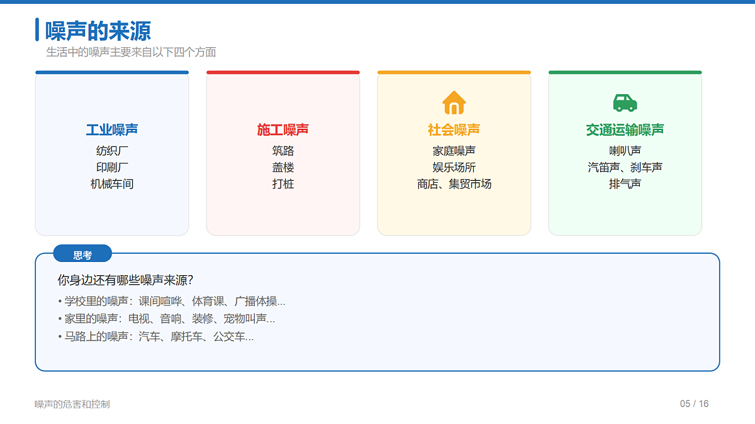Select the text 纺织厂
The height and width of the screenshot is (424, 755).
112,151
